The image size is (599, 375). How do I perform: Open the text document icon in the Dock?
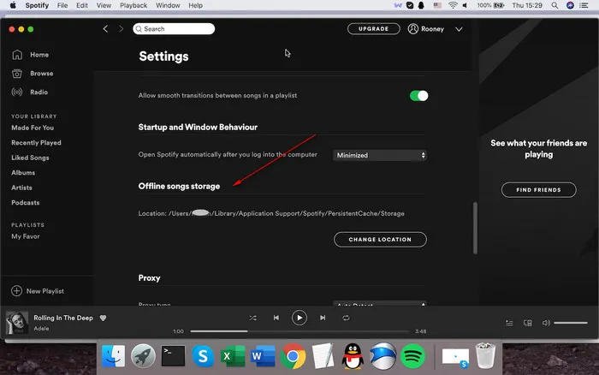point(323,356)
